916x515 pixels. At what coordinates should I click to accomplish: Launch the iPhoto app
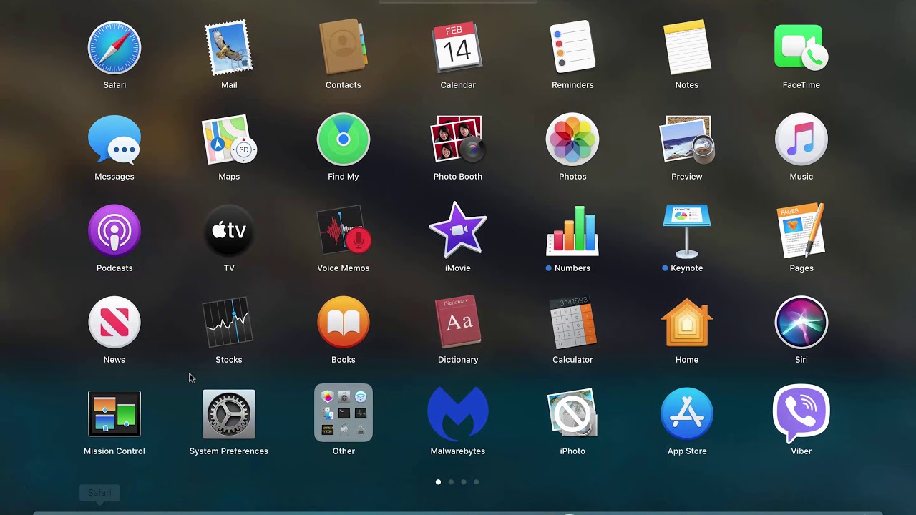pos(572,414)
